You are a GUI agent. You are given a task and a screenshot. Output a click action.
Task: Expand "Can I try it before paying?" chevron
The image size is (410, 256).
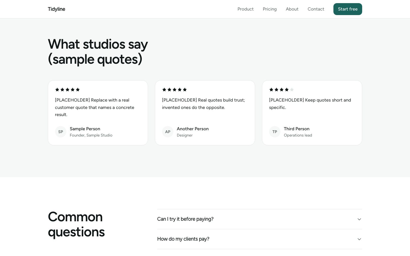359,219
